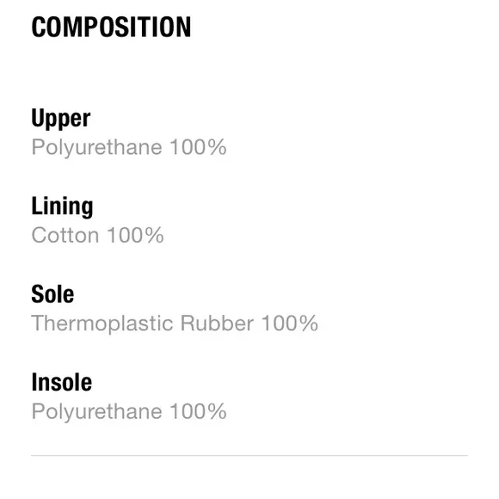This screenshot has height=499, width=499.
Task: Click the 100% in Upper row
Action: pos(198,147)
